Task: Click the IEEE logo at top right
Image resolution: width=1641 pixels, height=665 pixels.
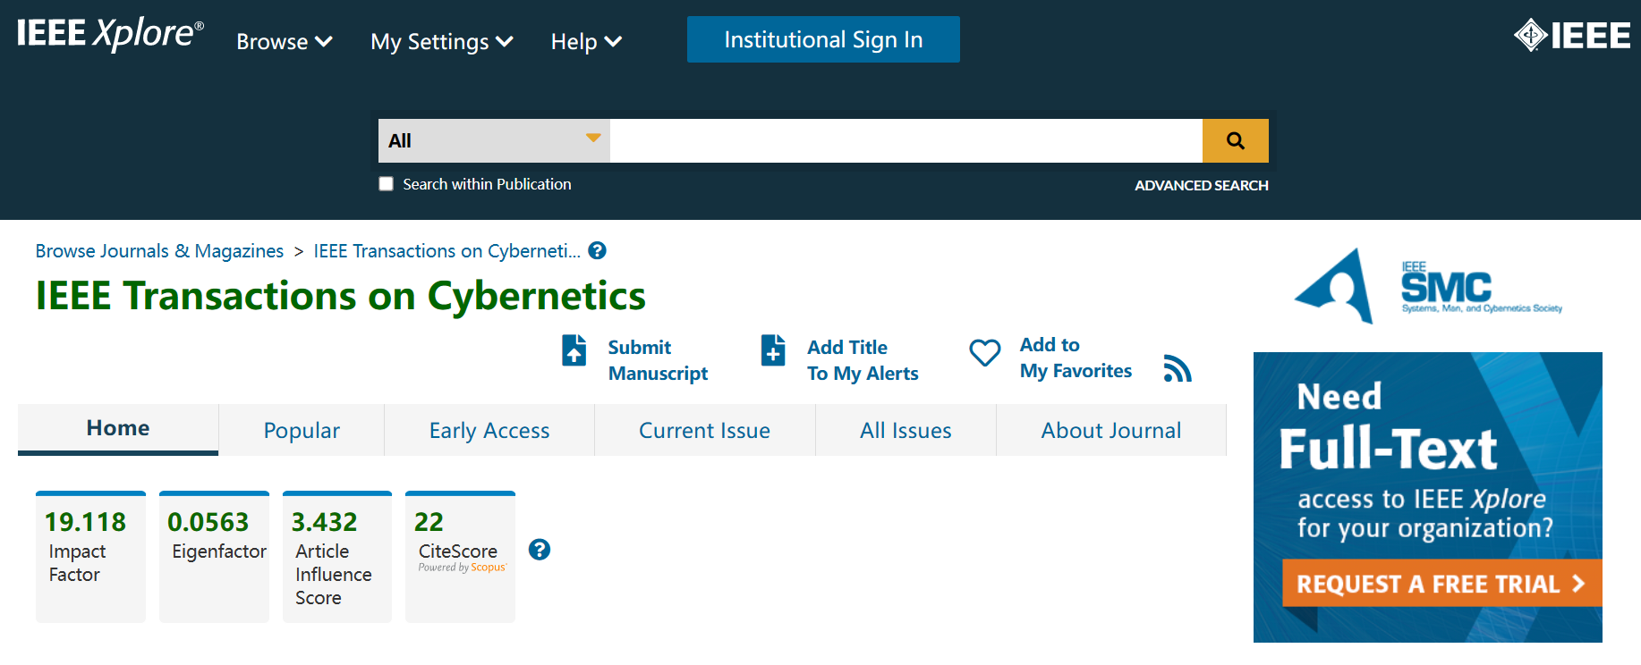Action: 1572,36
